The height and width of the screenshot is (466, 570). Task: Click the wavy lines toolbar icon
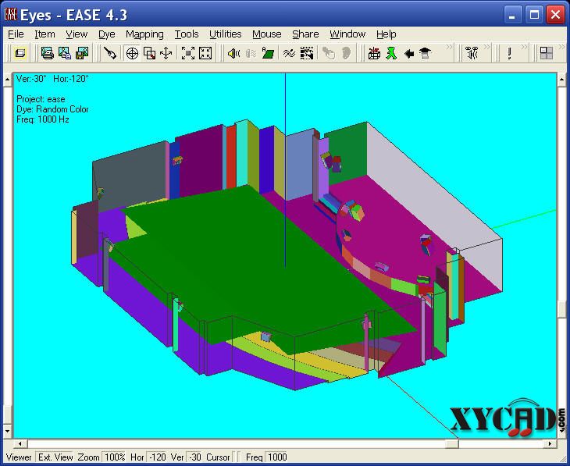290,53
